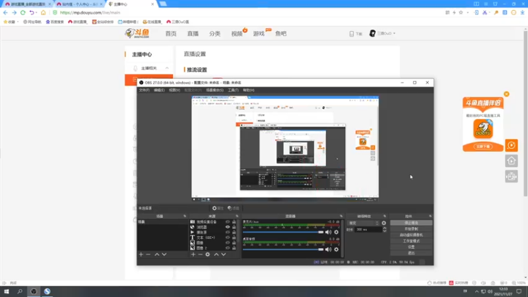
Task: Toggle visibility of 视频采集设备 source
Action: click(x=228, y=222)
